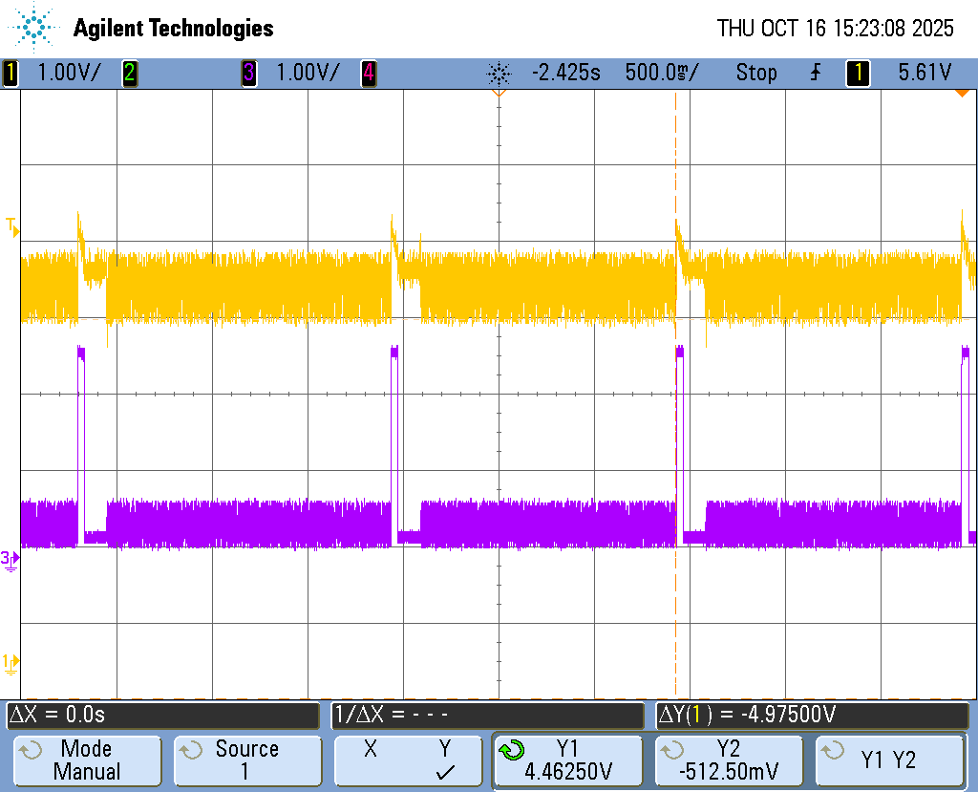Click the knob icon on Source softkey

(x=191, y=750)
